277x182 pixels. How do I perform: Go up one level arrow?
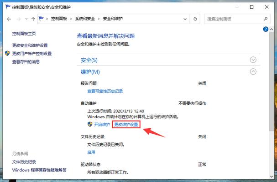[x=33, y=19]
